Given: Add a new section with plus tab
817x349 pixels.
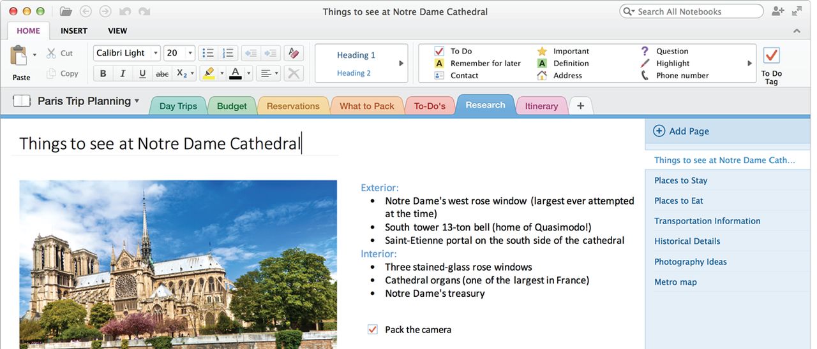Looking at the screenshot, I should click(580, 106).
